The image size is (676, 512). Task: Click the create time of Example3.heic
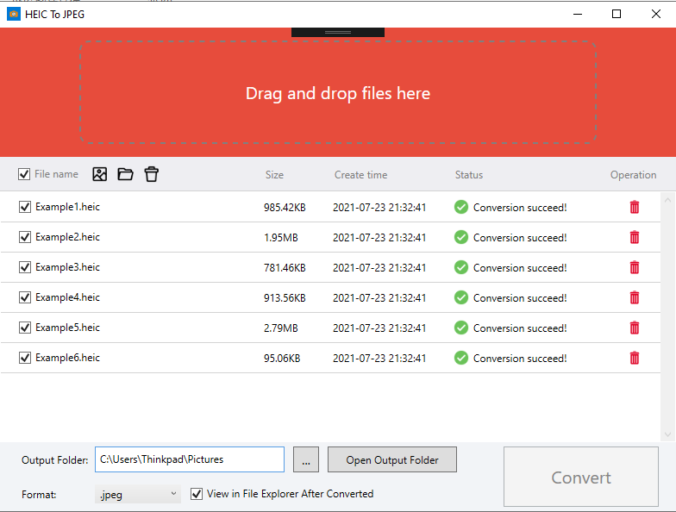(x=379, y=267)
